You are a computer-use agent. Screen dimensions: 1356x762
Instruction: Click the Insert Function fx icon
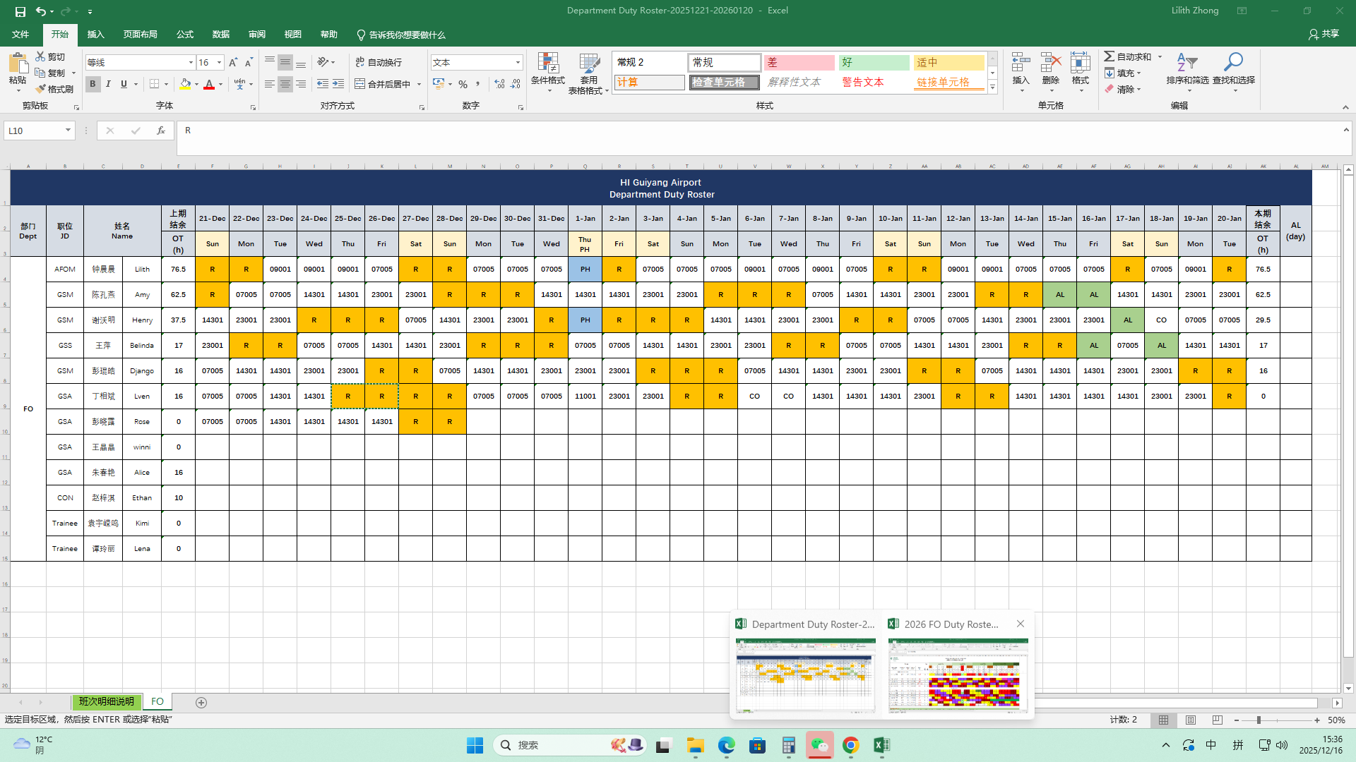click(161, 131)
